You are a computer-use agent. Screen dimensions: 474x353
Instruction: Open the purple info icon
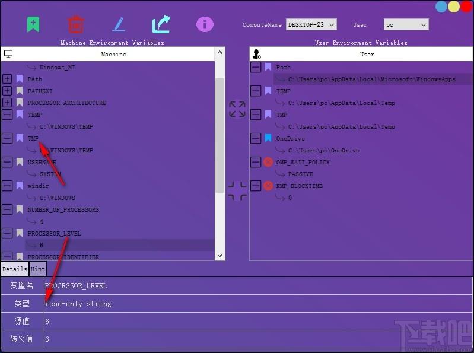point(205,24)
